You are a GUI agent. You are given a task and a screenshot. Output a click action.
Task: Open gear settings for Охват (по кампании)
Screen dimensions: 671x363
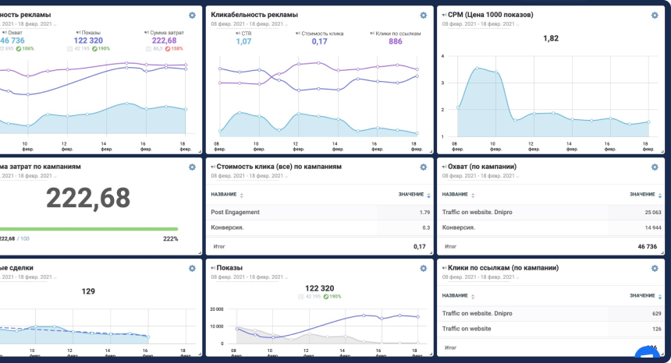[655, 167]
